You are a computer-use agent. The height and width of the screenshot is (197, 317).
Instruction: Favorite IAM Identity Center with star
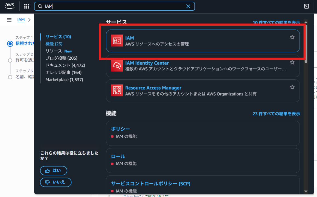292,62
